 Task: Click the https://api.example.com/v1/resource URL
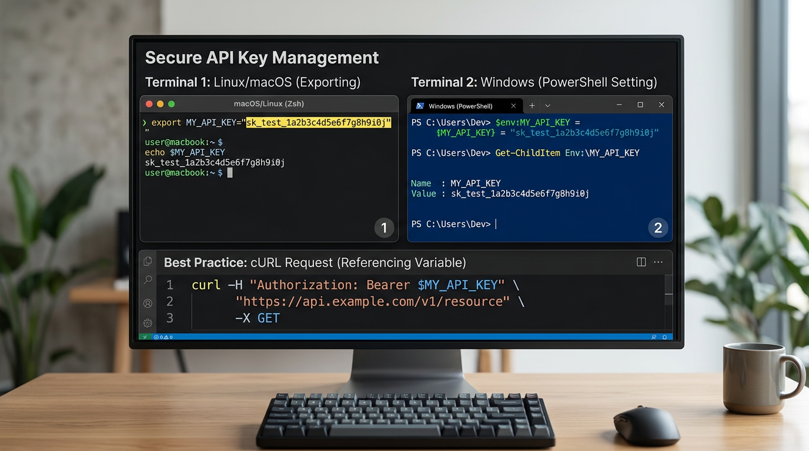pyautogui.click(x=373, y=301)
